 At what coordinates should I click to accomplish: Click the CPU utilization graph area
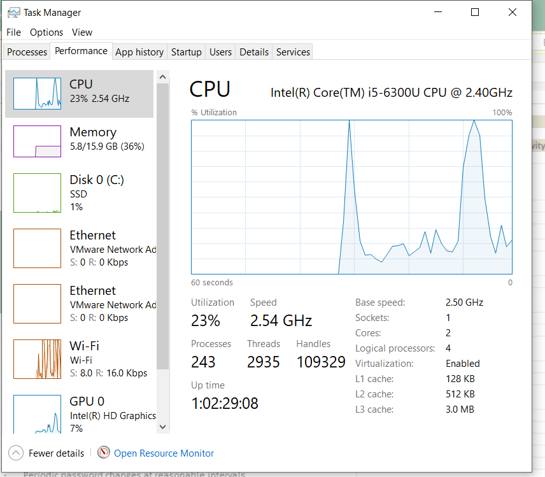351,197
